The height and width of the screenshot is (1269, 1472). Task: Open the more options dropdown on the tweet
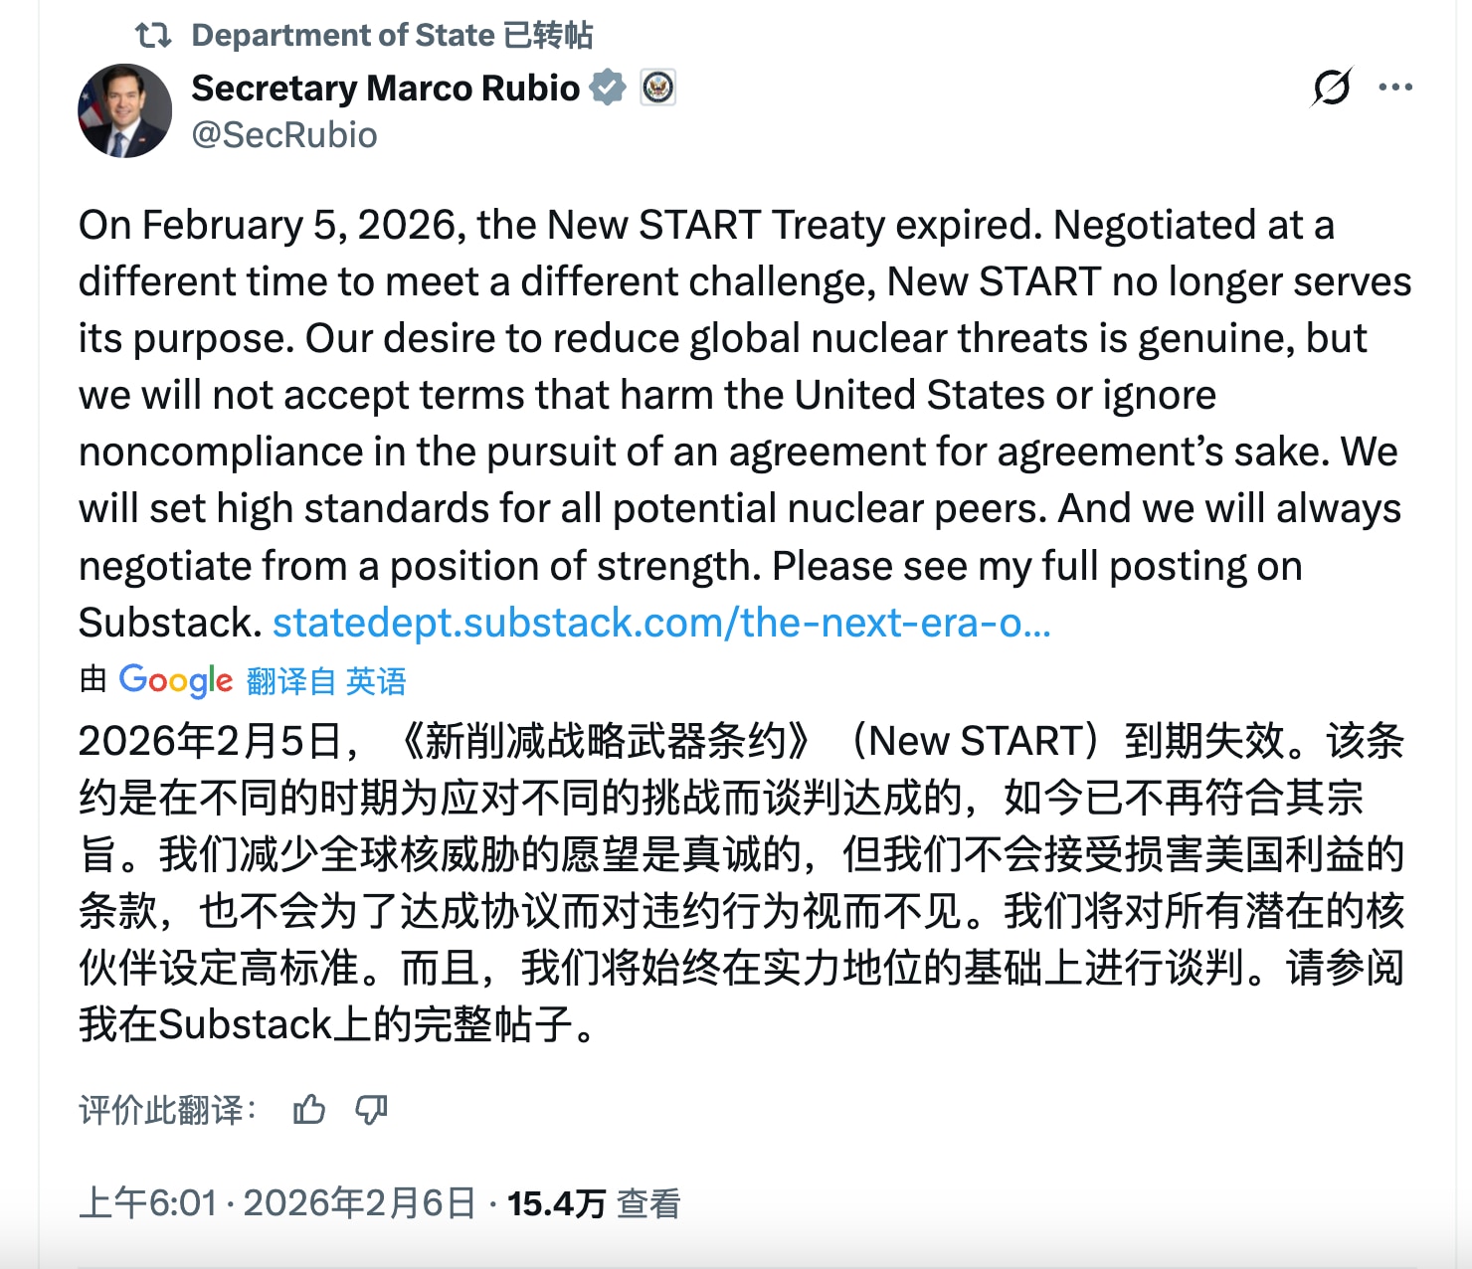tap(1396, 89)
